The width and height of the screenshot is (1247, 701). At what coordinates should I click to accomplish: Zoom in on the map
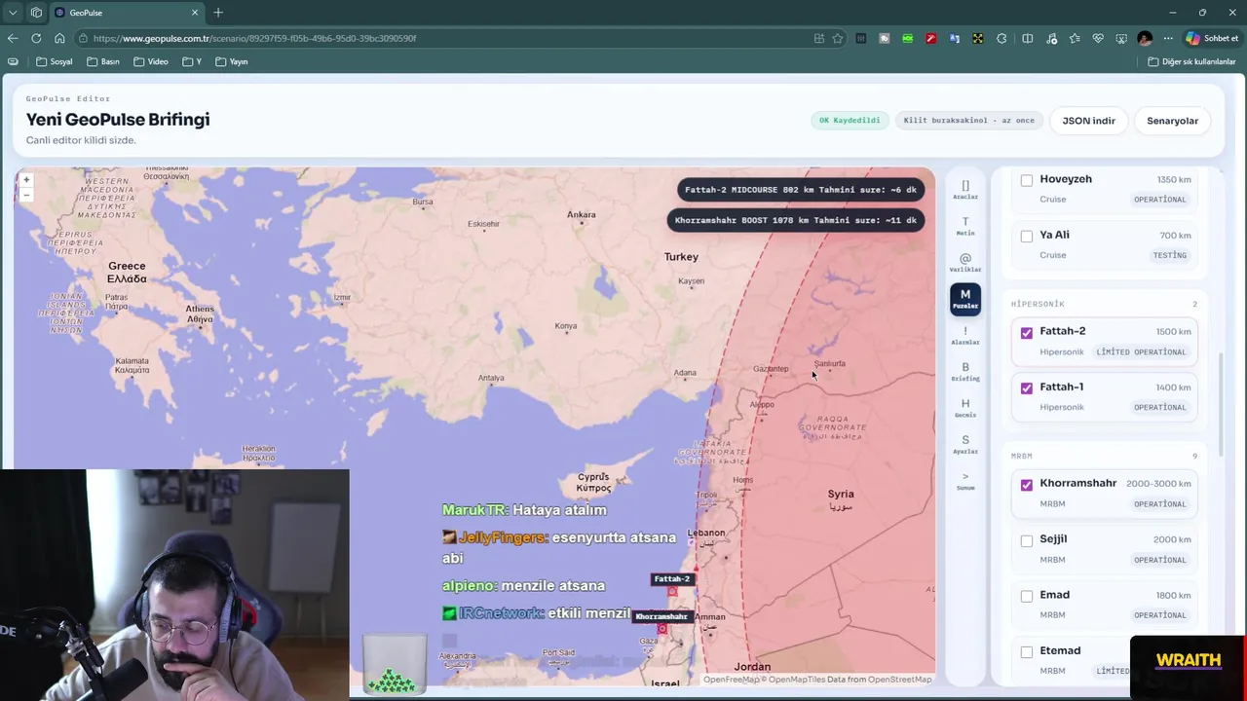coord(26,180)
